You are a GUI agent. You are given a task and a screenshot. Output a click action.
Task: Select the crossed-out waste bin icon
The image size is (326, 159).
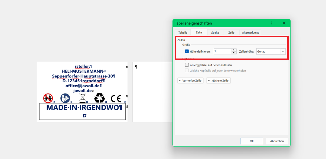(82, 98)
